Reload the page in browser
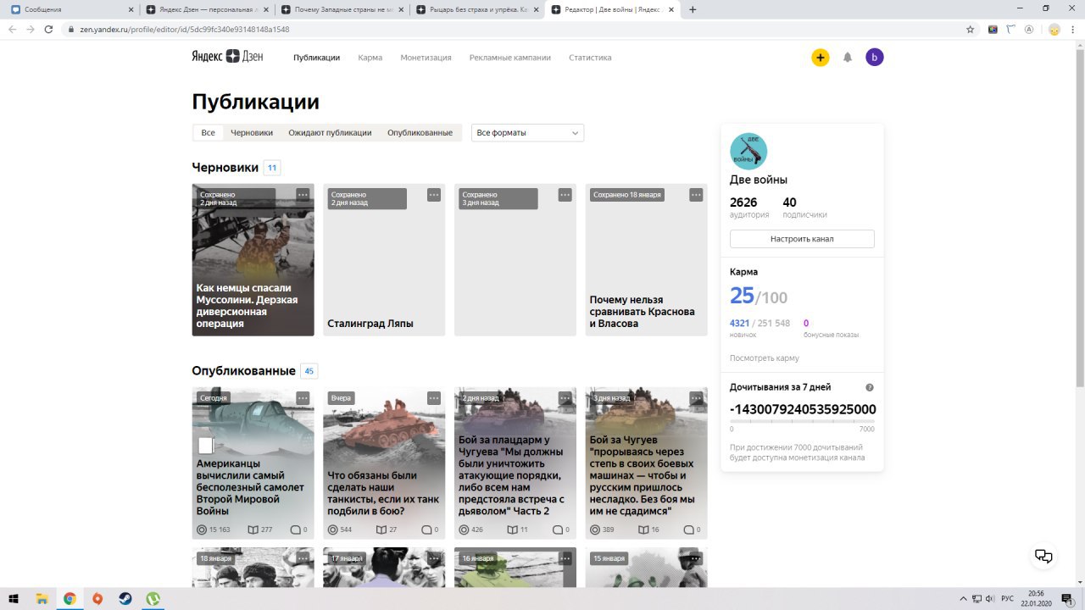 (49, 29)
